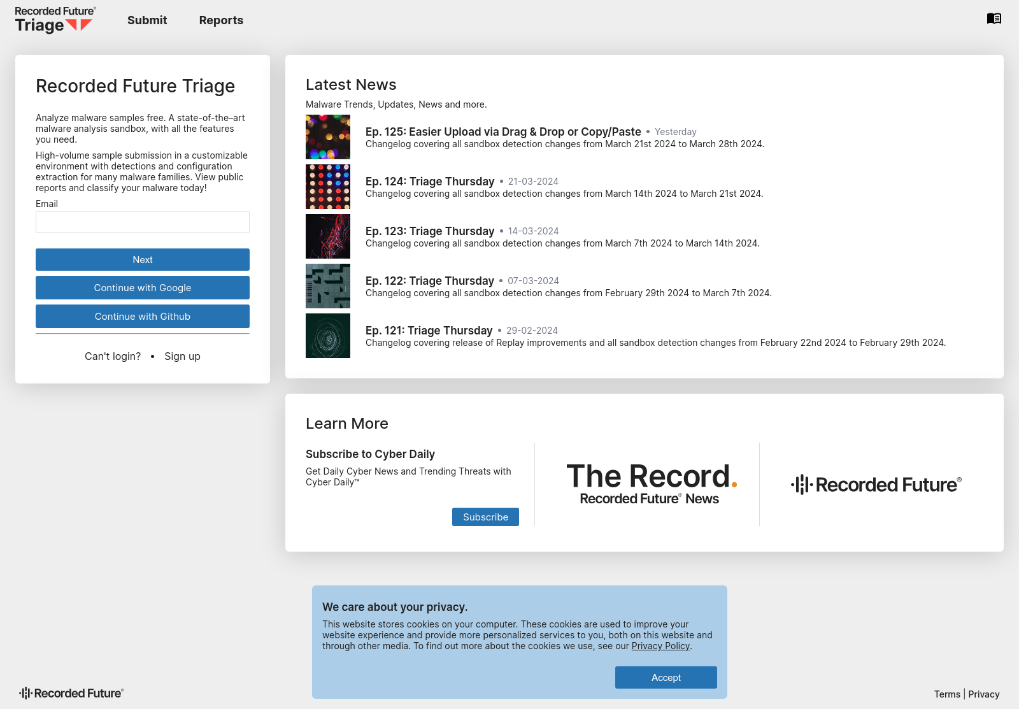Open Ep. 125 thumbnail image

click(x=328, y=137)
